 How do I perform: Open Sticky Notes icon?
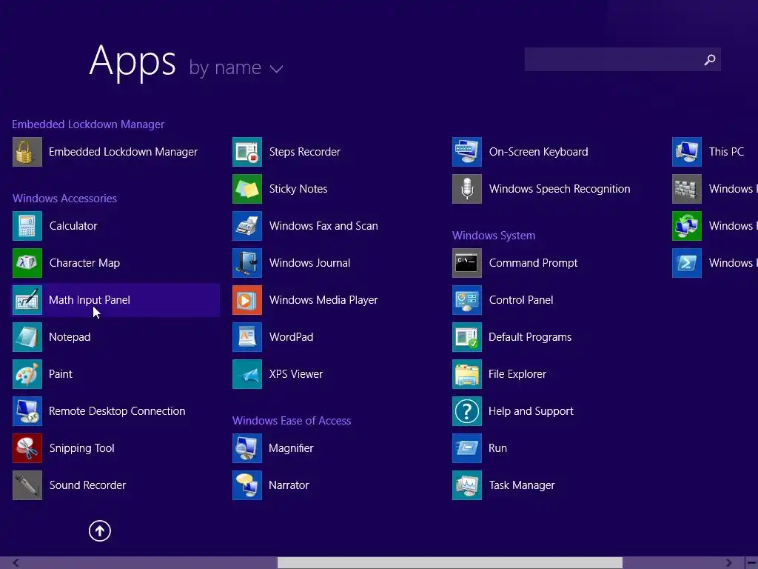click(x=247, y=189)
